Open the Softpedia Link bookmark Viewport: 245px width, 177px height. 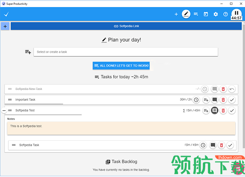pyautogui.click(x=126, y=26)
